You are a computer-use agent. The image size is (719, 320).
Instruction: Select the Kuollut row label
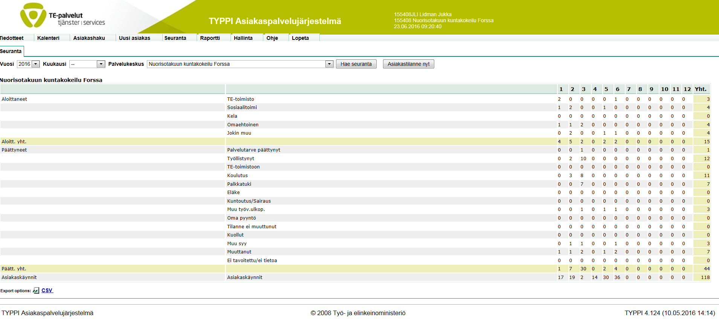point(235,235)
